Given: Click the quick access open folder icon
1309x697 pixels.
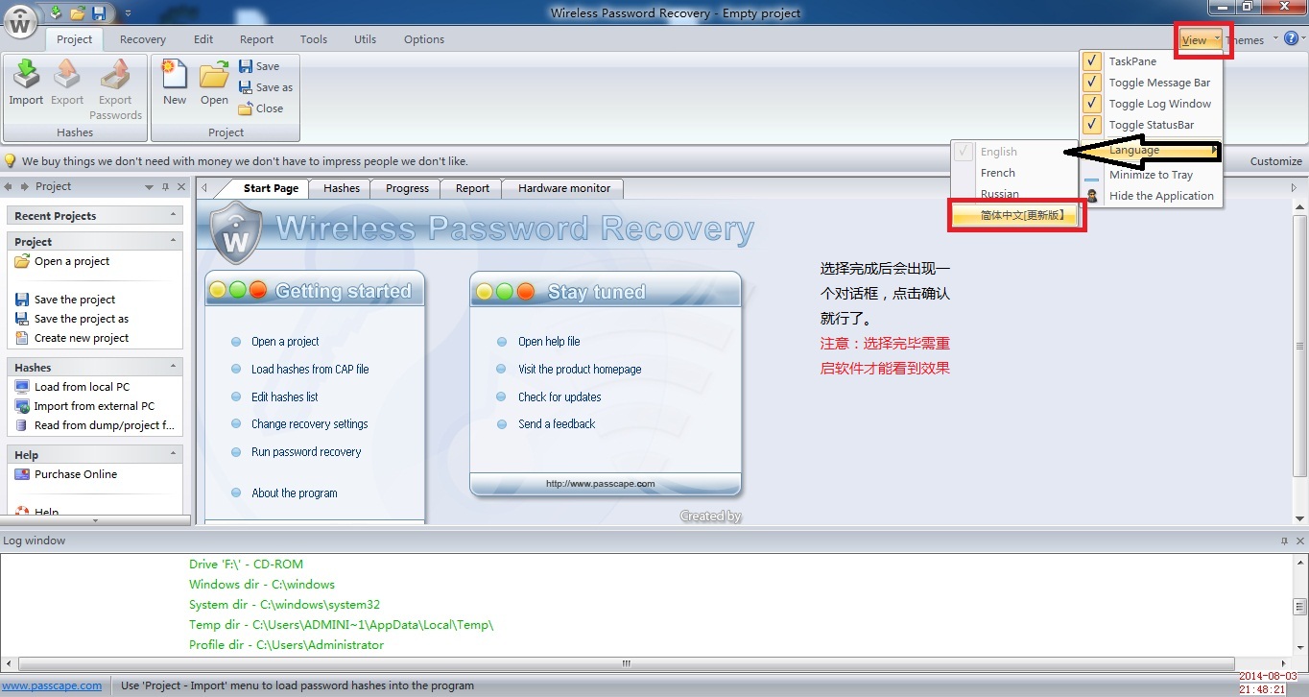Looking at the screenshot, I should 78,12.
